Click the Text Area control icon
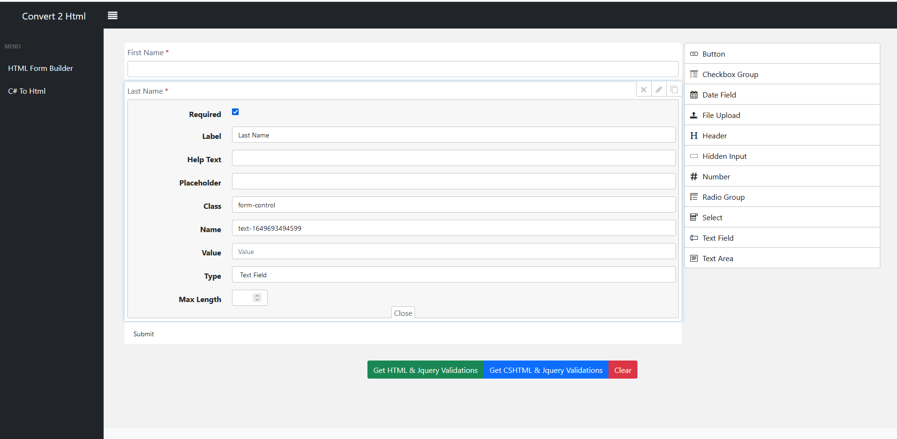Screen dimensions: 897x439 click(694, 258)
